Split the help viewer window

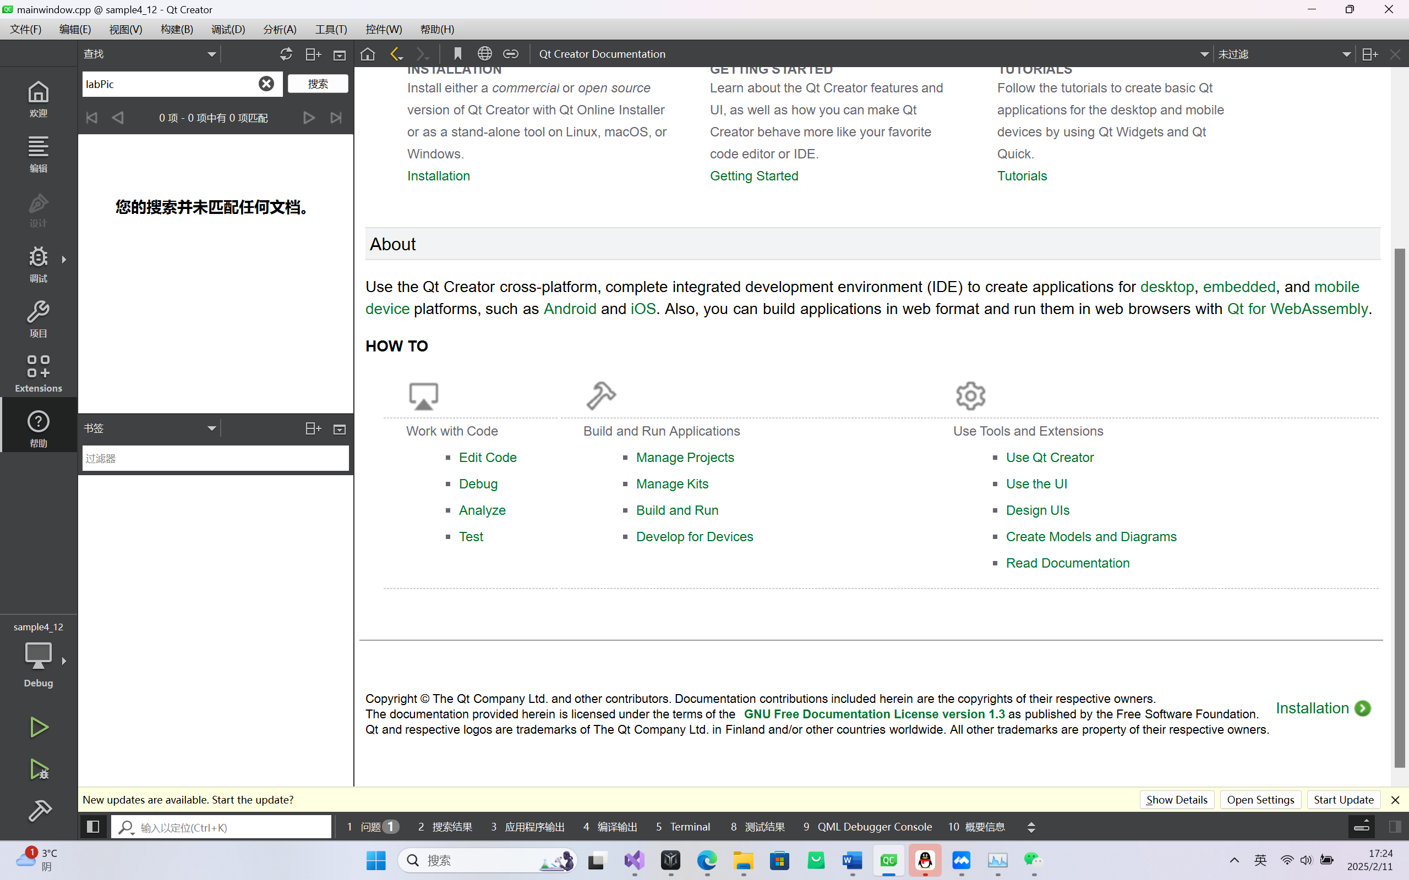coord(1370,54)
